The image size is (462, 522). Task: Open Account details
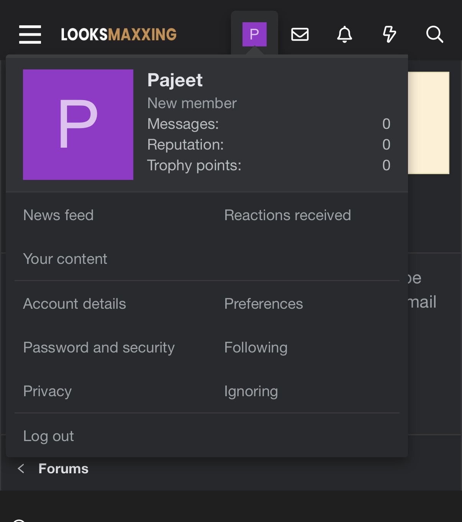click(74, 304)
